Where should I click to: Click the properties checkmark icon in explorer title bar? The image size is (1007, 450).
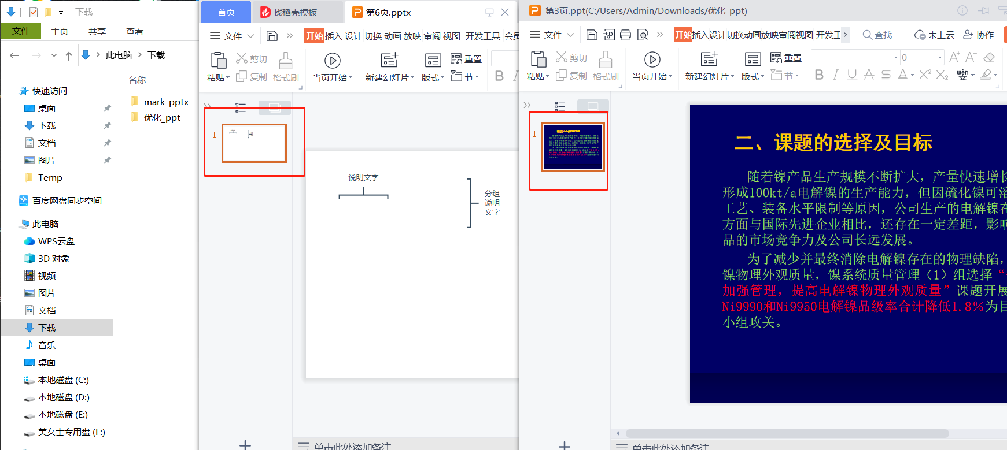[x=34, y=12]
